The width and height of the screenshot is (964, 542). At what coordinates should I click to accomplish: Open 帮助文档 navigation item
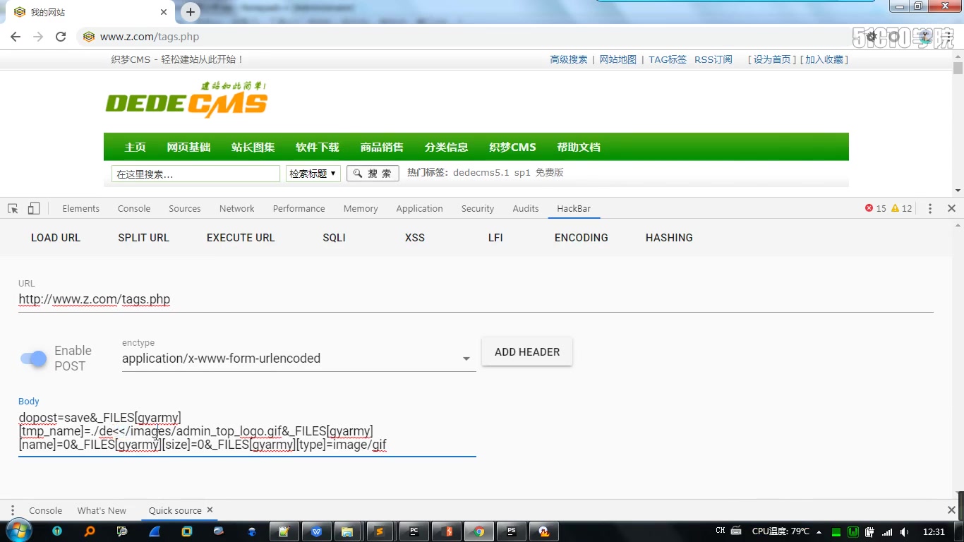(579, 147)
